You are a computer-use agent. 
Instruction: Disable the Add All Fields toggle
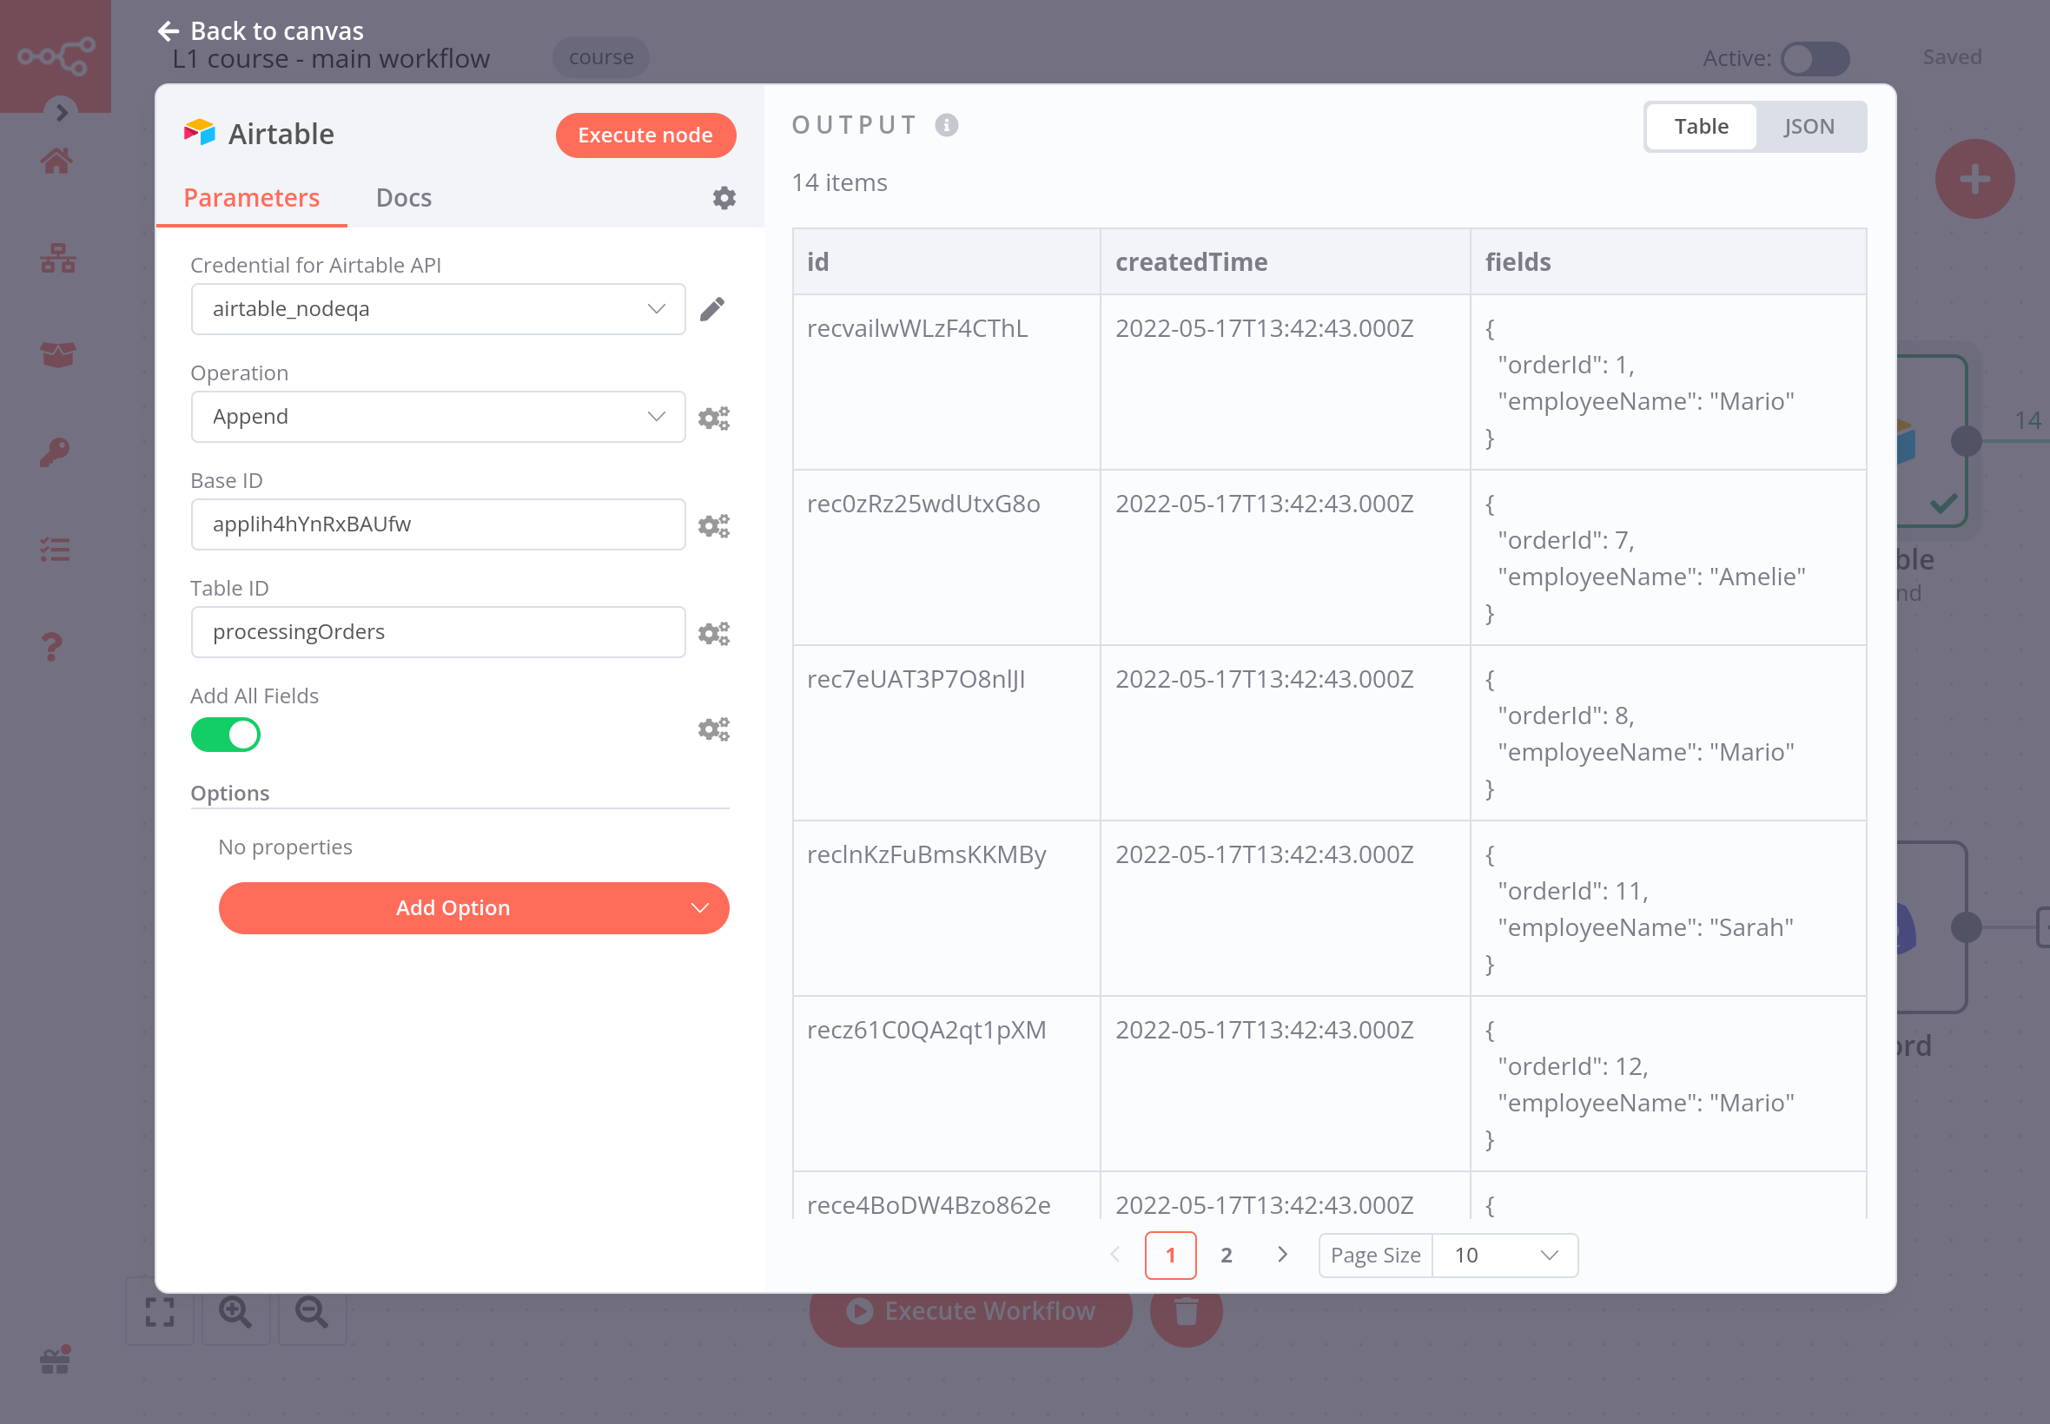coord(226,735)
